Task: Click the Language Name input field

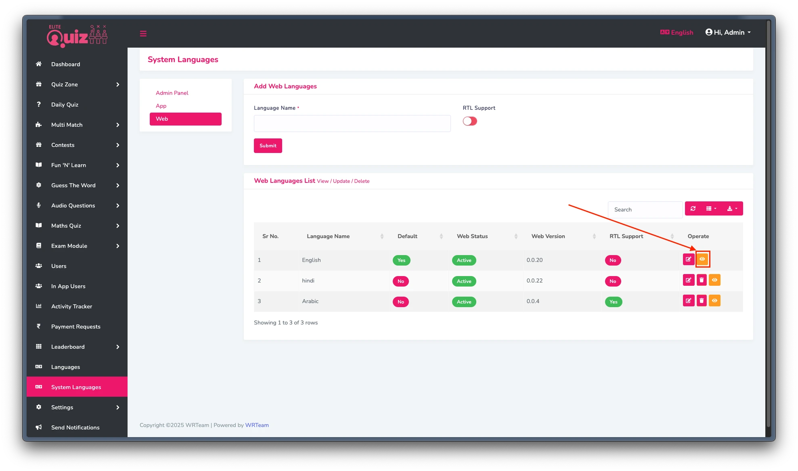Action: click(x=352, y=124)
